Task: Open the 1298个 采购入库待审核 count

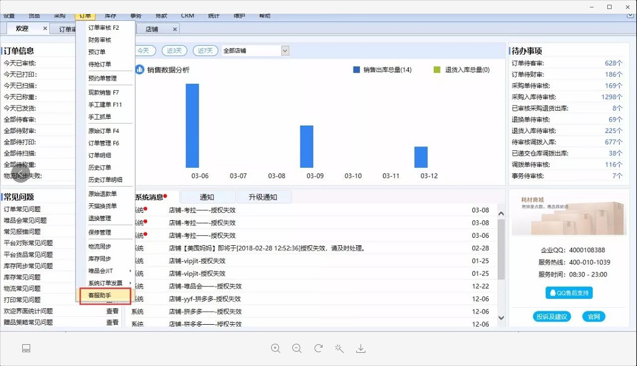Action: tap(612, 97)
